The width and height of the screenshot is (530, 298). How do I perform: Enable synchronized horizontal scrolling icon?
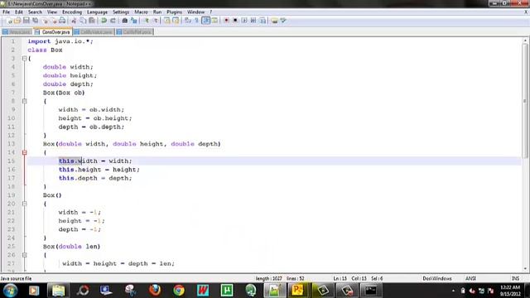click(x=176, y=21)
